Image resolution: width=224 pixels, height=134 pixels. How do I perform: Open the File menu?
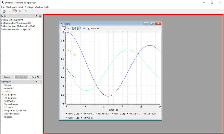click(x=3, y=7)
